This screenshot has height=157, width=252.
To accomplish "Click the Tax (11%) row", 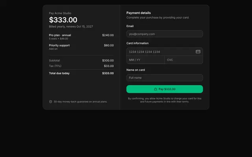I will pyautogui.click(x=82, y=66).
